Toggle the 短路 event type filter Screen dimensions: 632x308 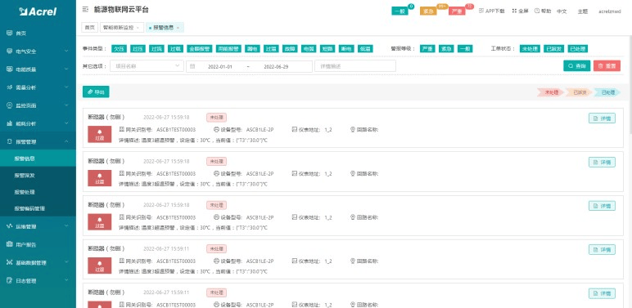pyautogui.click(x=327, y=49)
